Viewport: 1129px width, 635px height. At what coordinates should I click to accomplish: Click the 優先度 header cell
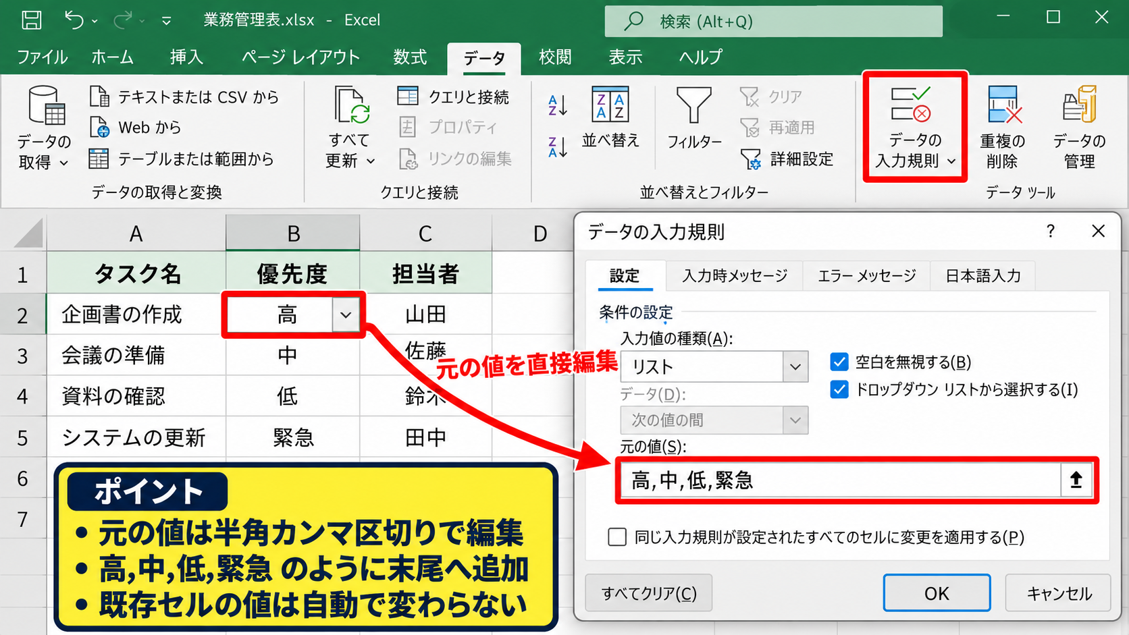click(293, 273)
